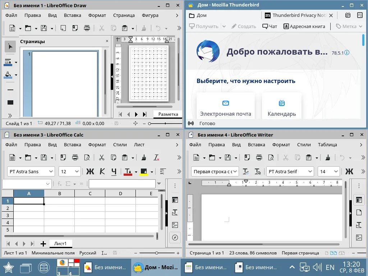
Task: Click the Export as PDF icon in Draw
Action: point(75,28)
